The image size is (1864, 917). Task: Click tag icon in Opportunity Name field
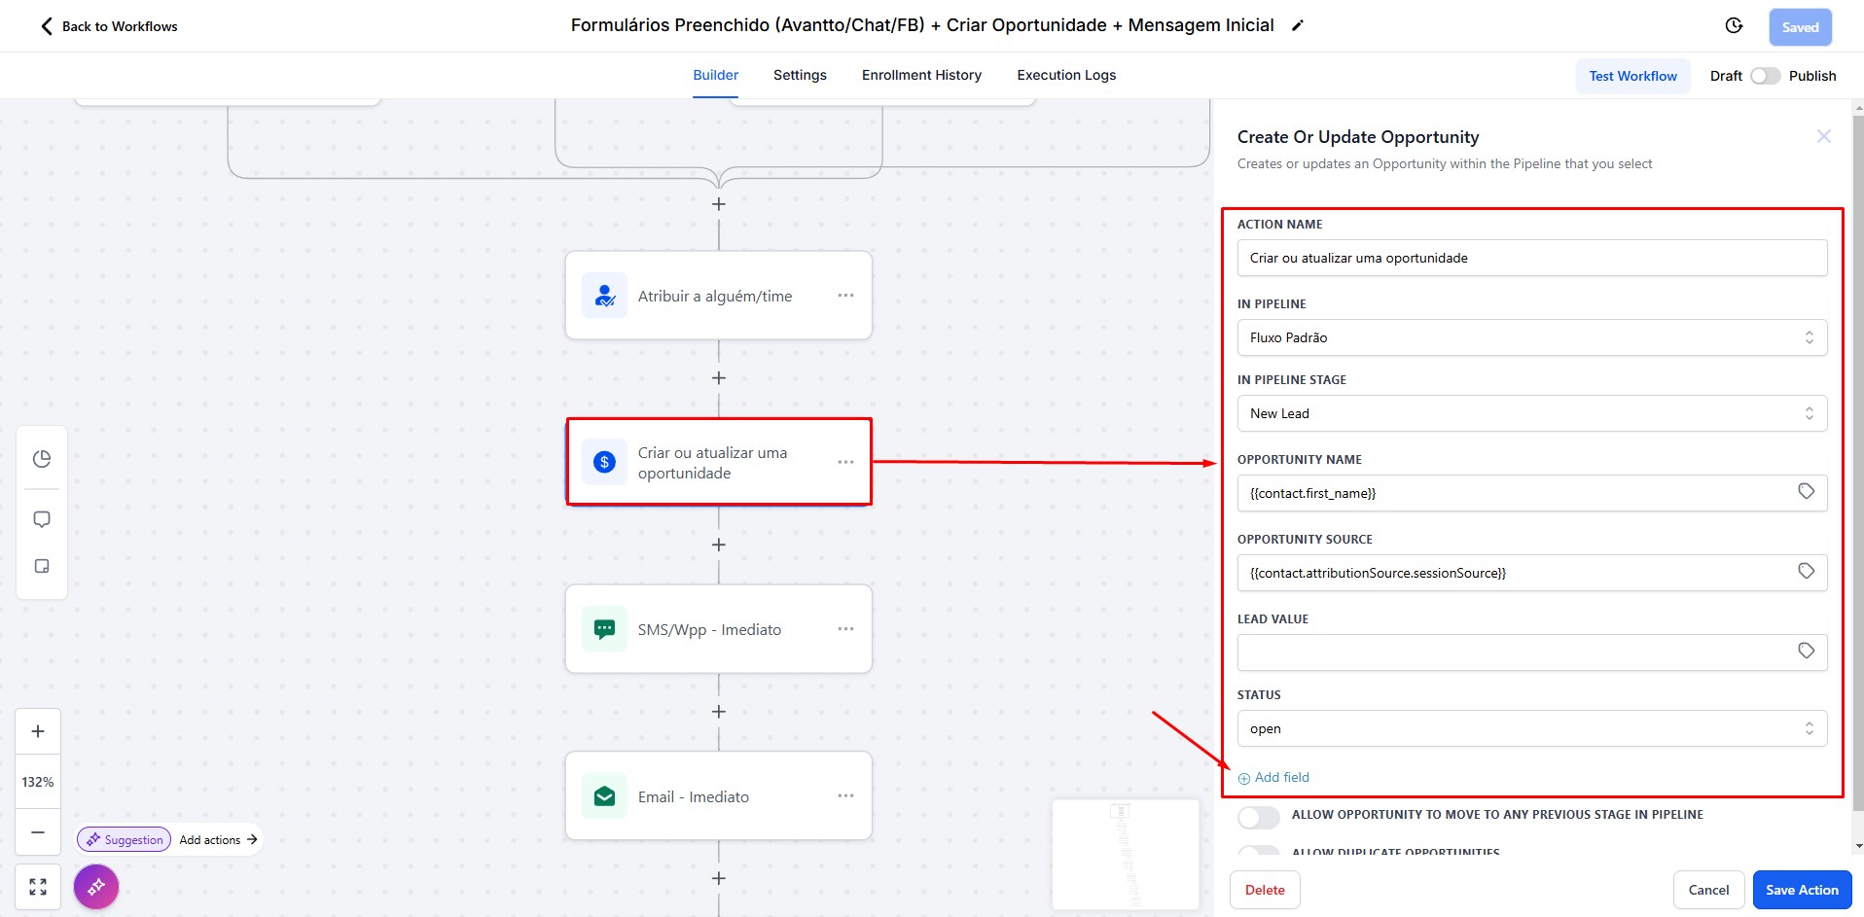(1806, 492)
